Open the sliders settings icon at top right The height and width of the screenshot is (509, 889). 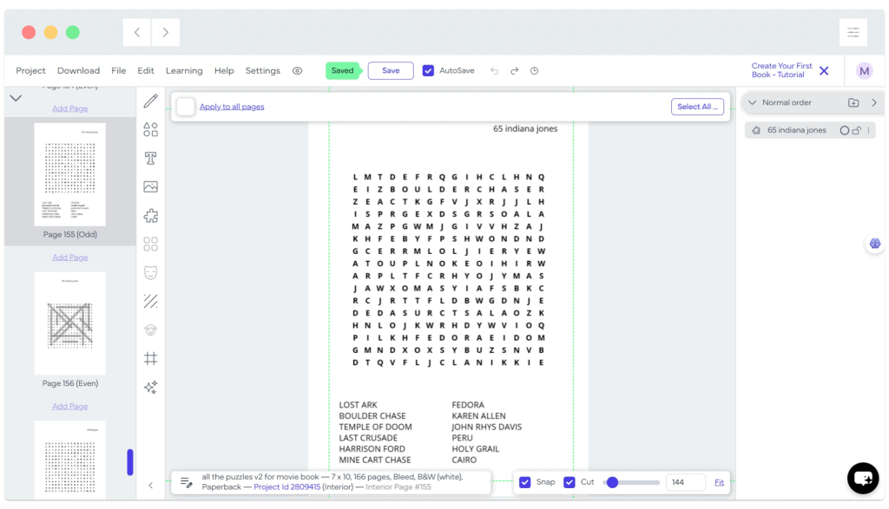[x=853, y=32]
